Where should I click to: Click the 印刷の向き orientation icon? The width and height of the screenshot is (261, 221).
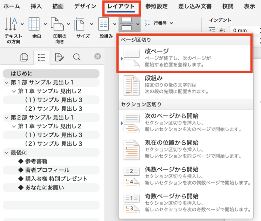[x=57, y=24]
